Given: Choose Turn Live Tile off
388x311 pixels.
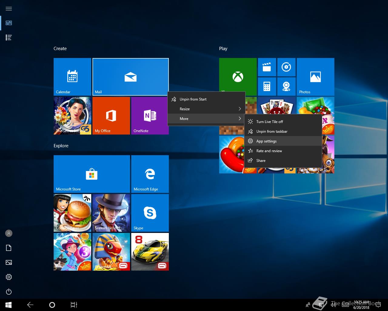Looking at the screenshot, I should (x=283, y=122).
